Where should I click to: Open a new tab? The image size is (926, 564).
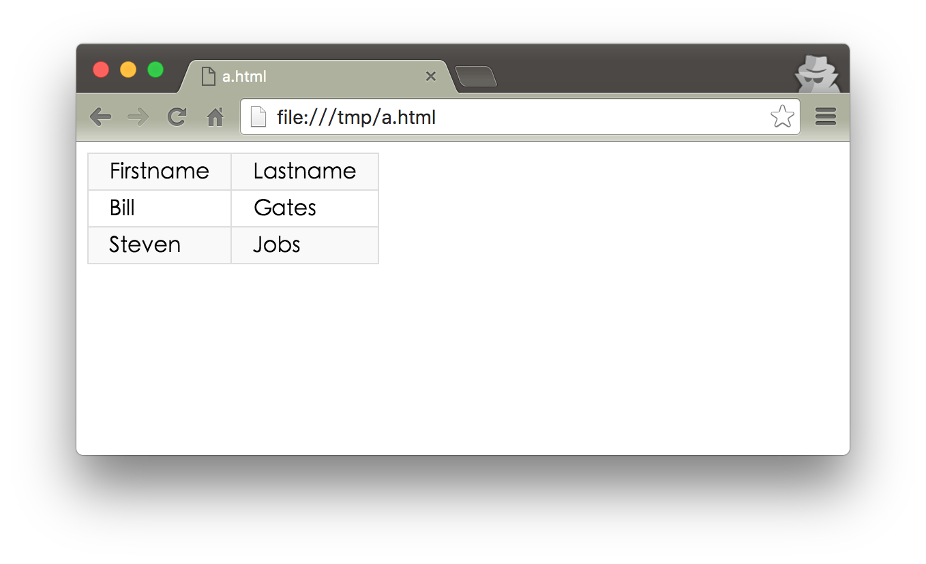[476, 76]
